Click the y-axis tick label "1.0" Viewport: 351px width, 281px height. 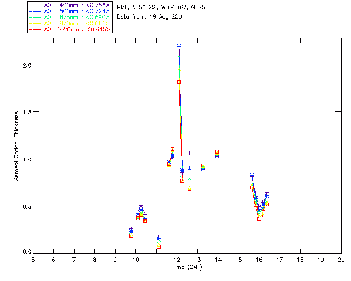(x=27, y=159)
